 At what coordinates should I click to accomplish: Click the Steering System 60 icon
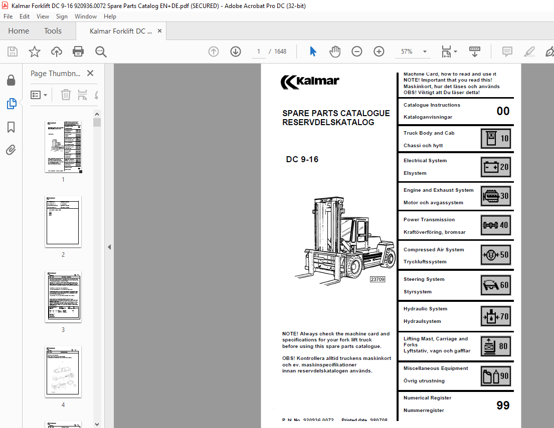496,285
